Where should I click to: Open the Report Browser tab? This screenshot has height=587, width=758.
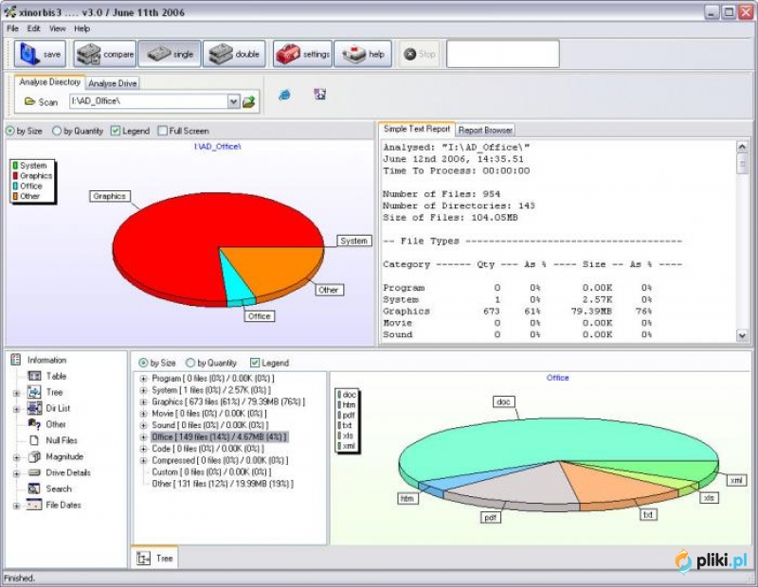pos(485,130)
